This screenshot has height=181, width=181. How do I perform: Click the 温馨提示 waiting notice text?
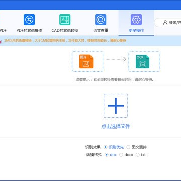pyautogui.click(x=115, y=80)
